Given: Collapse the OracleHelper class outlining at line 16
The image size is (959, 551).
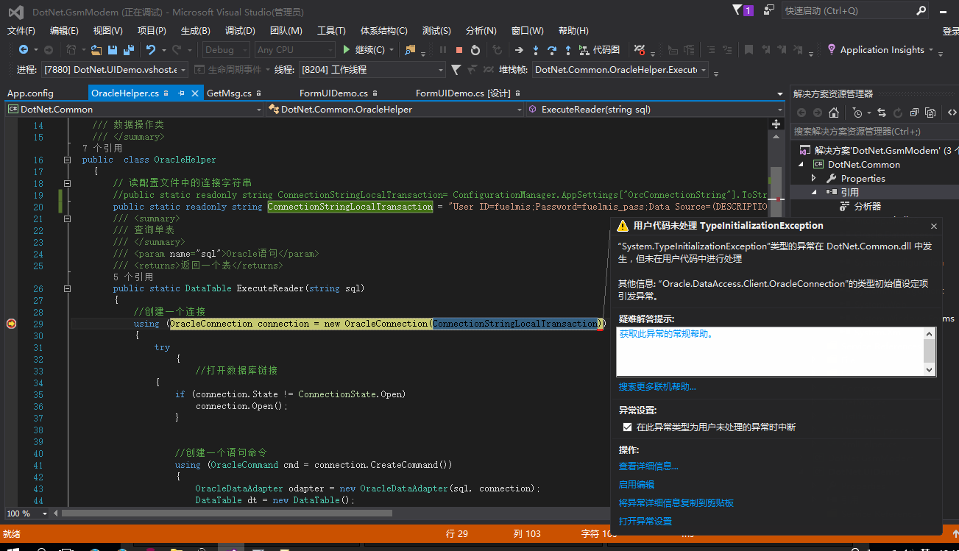Looking at the screenshot, I should coord(67,160).
